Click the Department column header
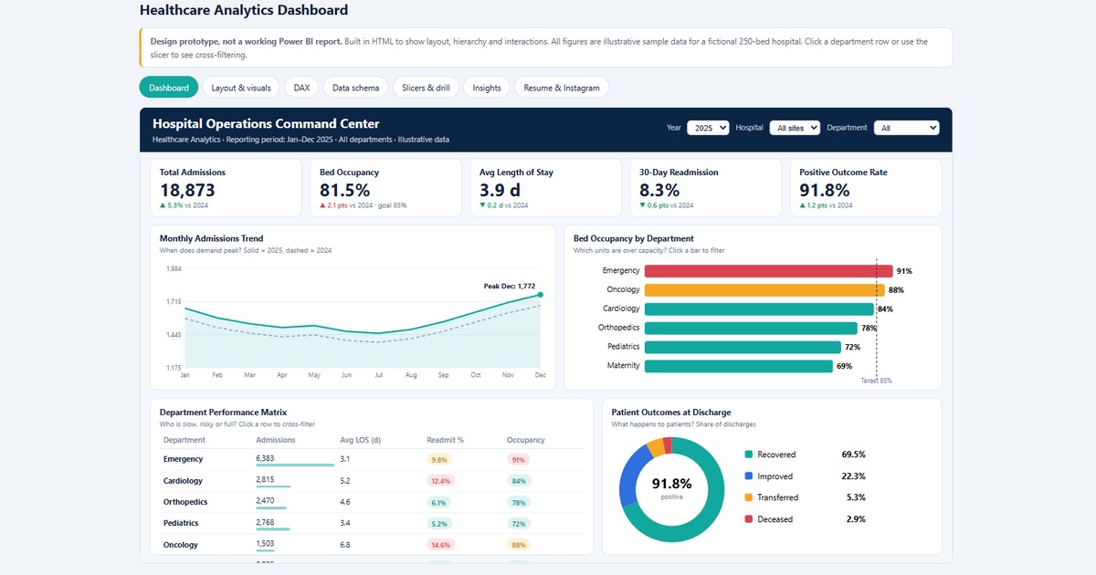1096x575 pixels. click(184, 440)
